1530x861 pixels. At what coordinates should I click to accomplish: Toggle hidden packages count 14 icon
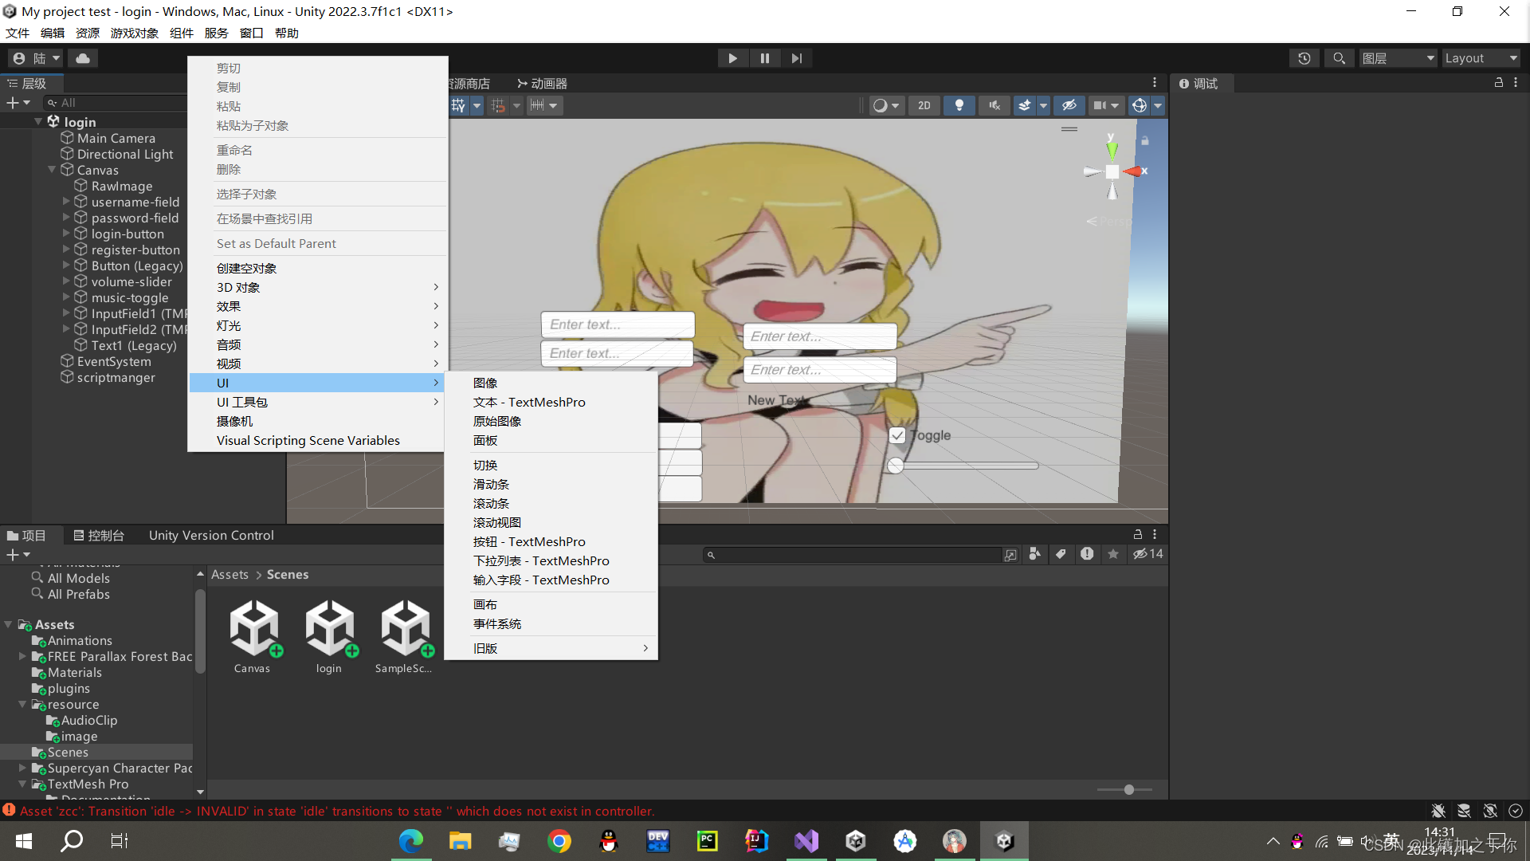point(1148,554)
